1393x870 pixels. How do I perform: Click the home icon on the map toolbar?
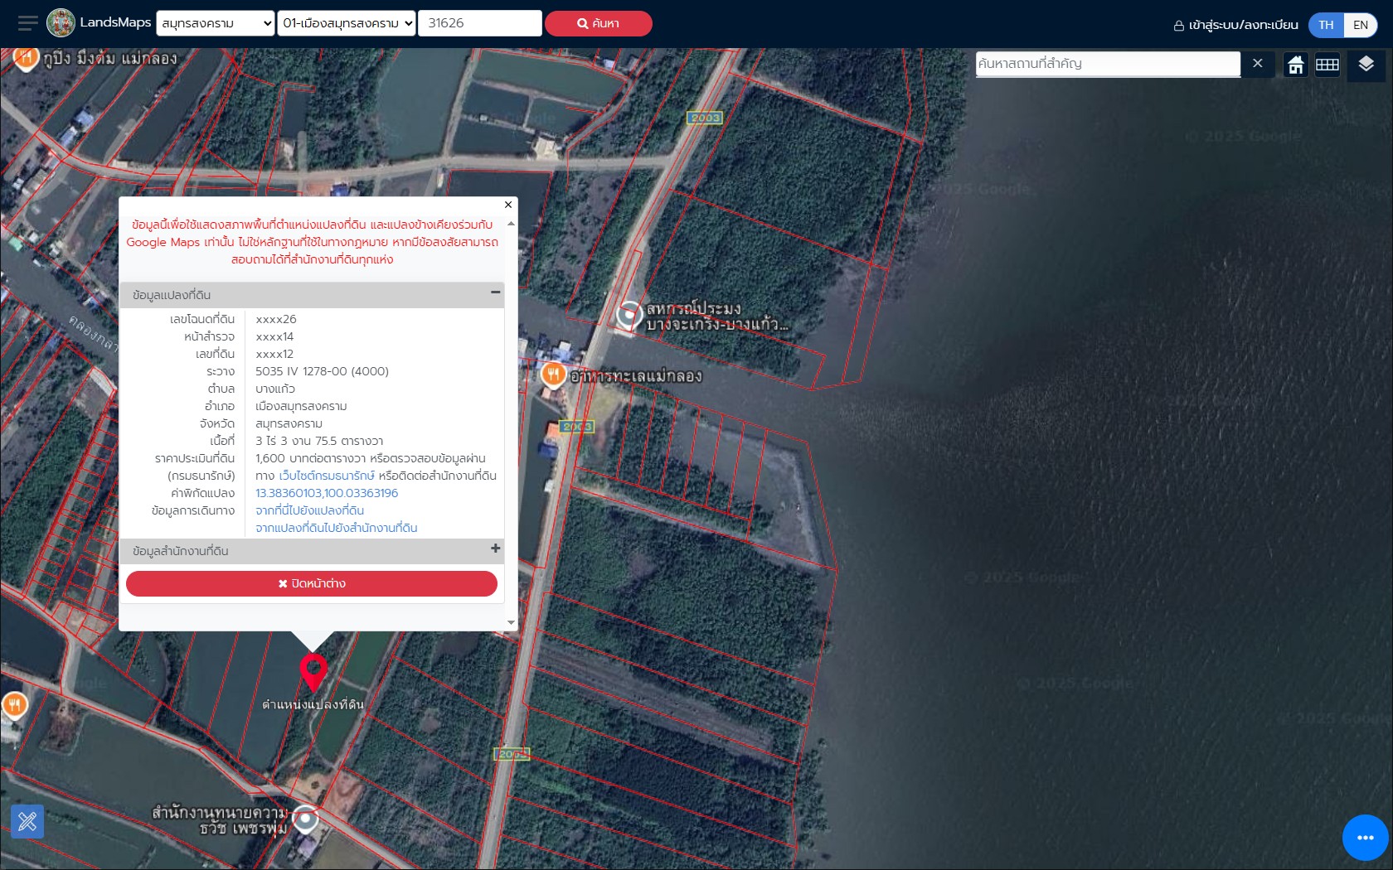(1295, 65)
